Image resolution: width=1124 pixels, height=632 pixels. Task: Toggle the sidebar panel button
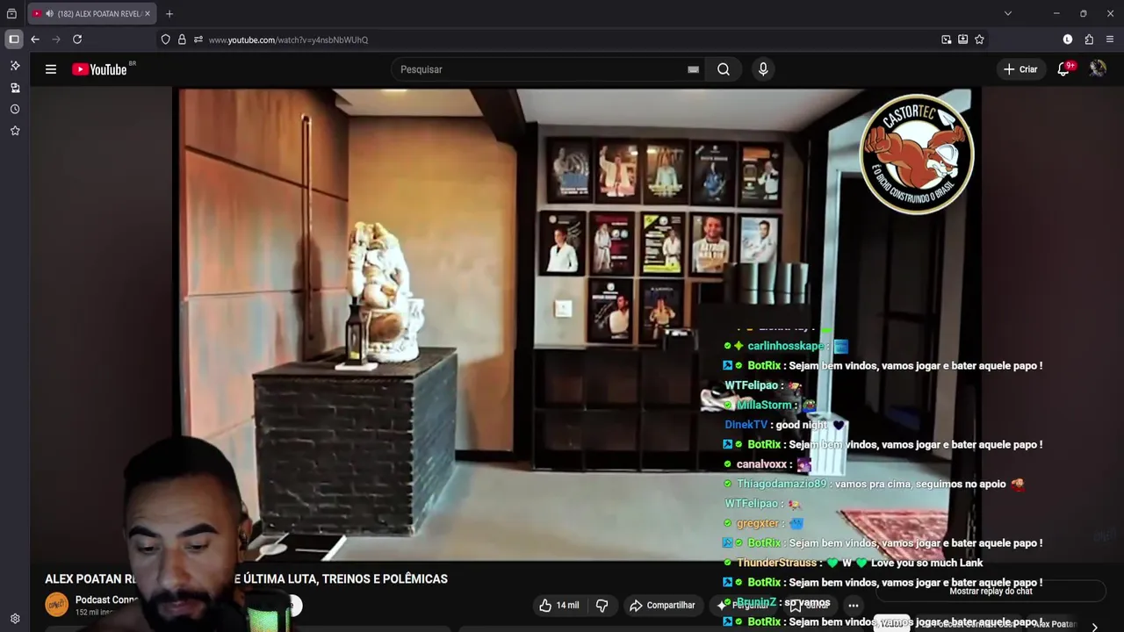click(x=14, y=39)
